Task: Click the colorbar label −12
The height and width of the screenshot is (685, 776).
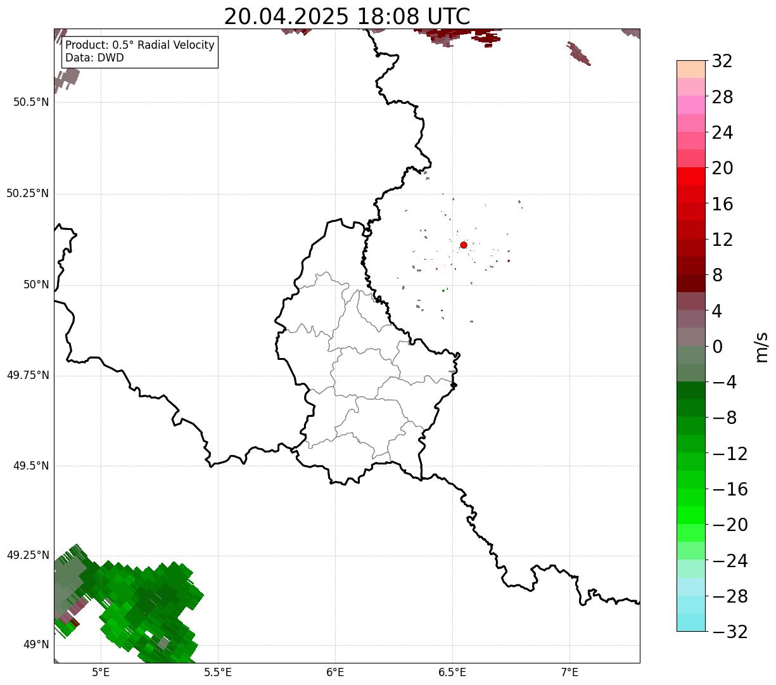Action: (x=730, y=454)
